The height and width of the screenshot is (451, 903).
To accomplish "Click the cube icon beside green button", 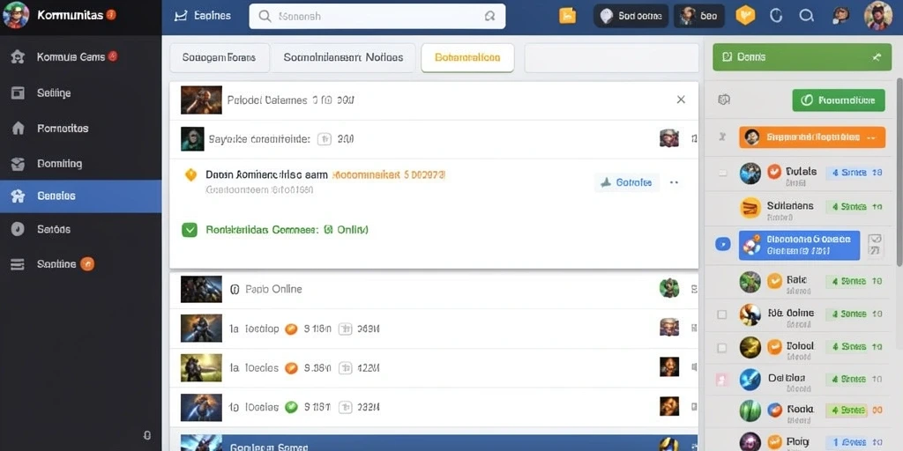I will (724, 100).
